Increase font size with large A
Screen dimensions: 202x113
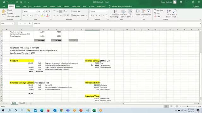click(46, 11)
